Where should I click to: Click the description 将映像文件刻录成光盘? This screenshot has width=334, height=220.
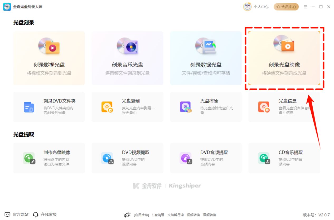pos(284,73)
